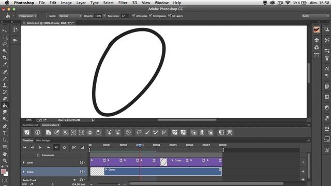The width and height of the screenshot is (331, 186).
Task: Click the AnimCouleur2 lasso action icon
Action: pos(139,132)
